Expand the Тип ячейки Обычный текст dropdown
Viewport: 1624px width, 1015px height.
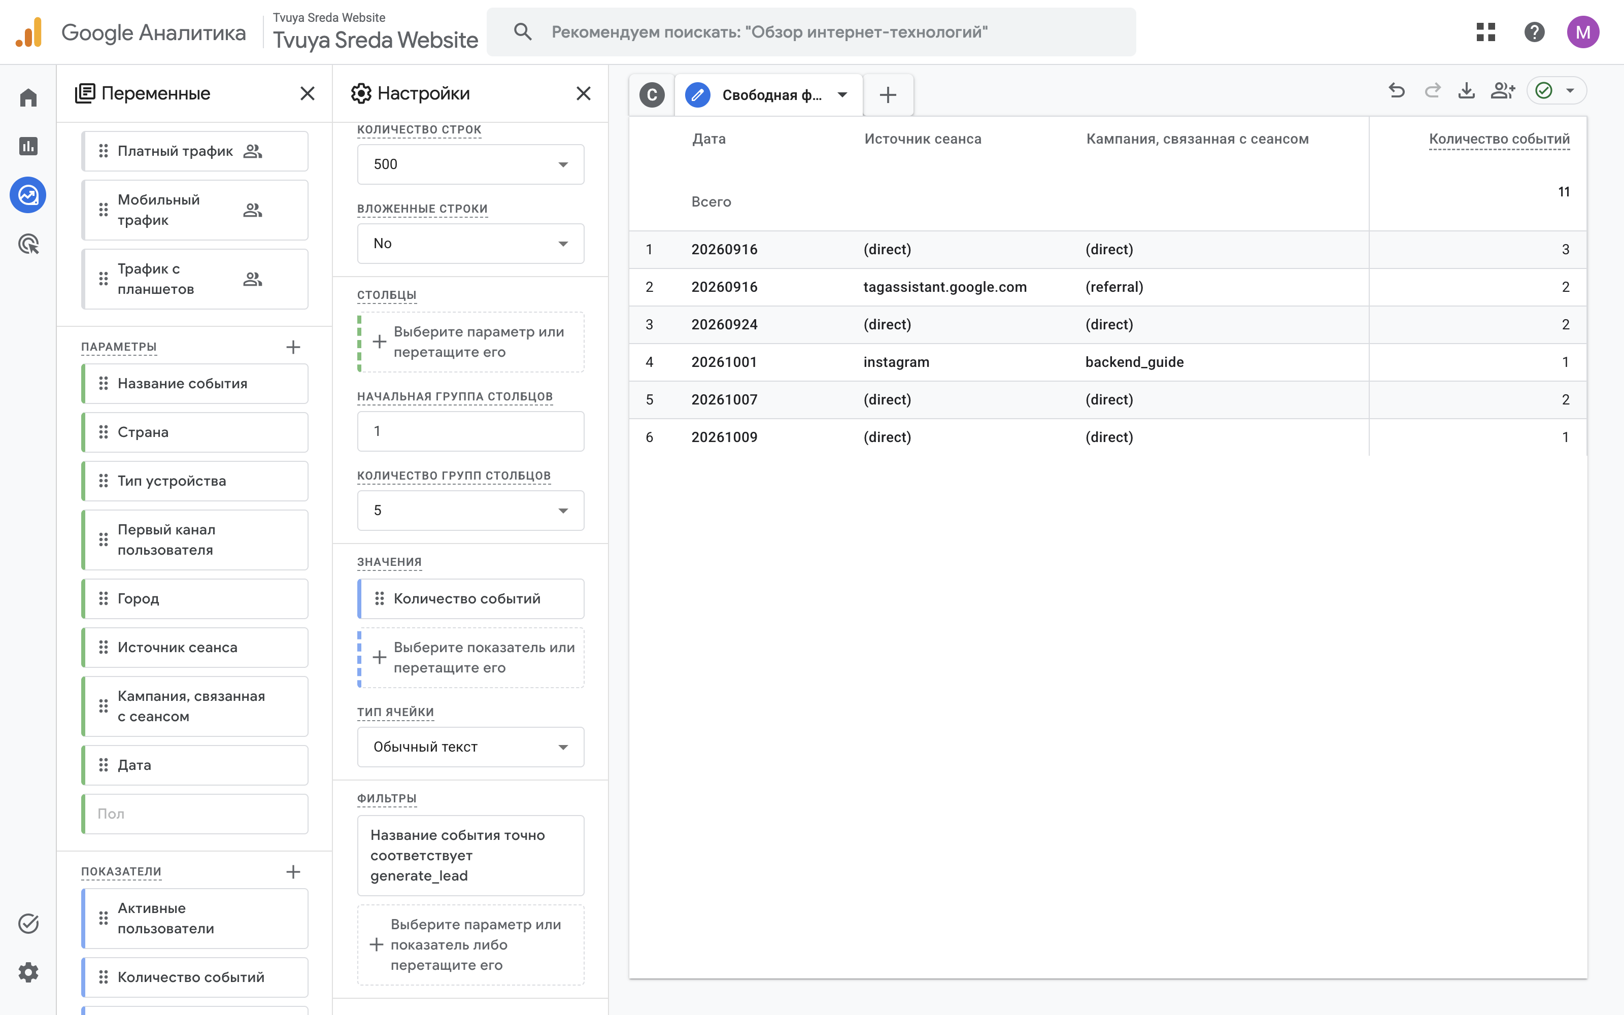(470, 747)
